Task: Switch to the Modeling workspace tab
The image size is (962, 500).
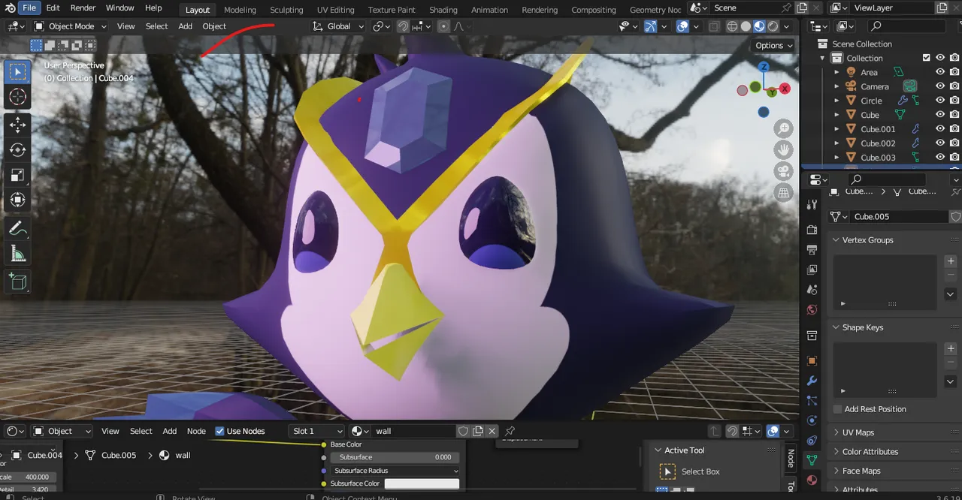Action: [240, 10]
